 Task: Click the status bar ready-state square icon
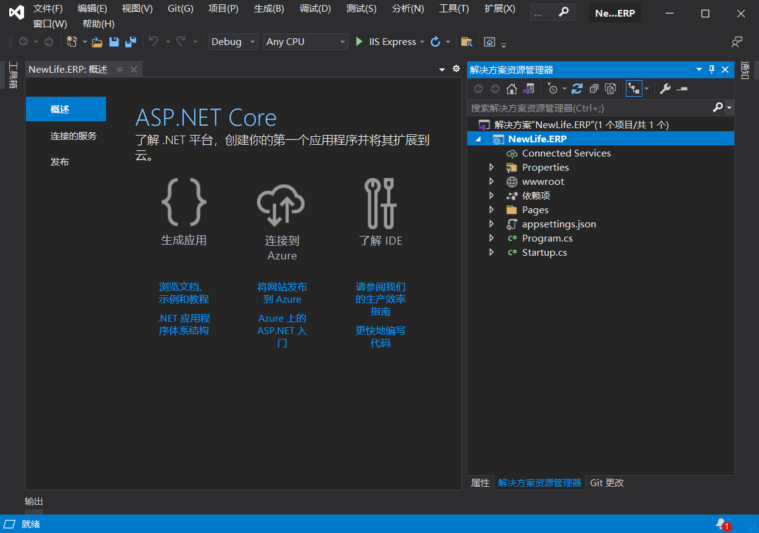pyautogui.click(x=10, y=524)
